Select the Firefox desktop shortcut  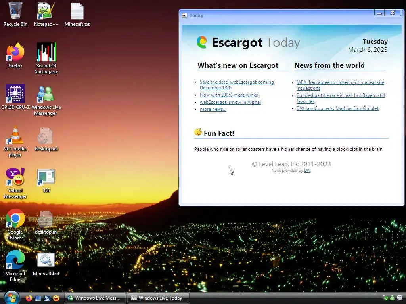coord(15,55)
